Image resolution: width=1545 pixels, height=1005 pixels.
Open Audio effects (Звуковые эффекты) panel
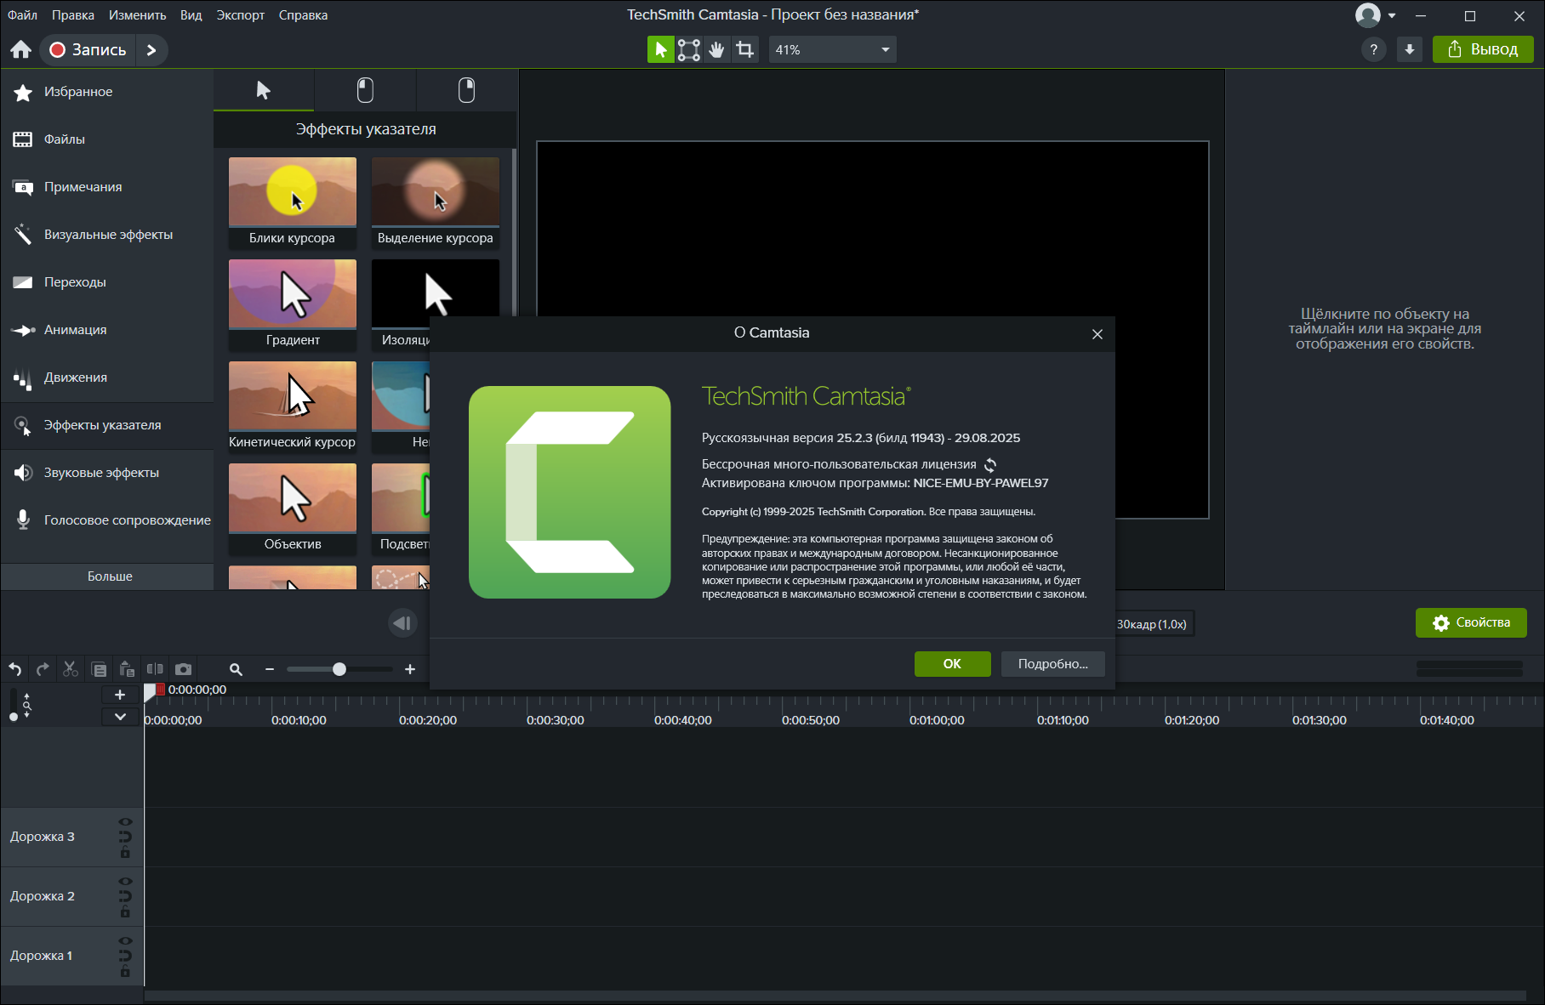(106, 473)
